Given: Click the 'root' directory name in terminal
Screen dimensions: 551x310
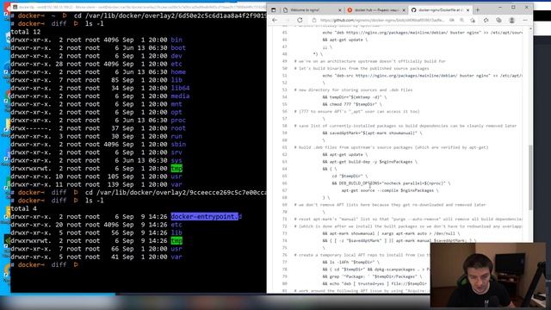Looking at the screenshot, I should (178, 128).
